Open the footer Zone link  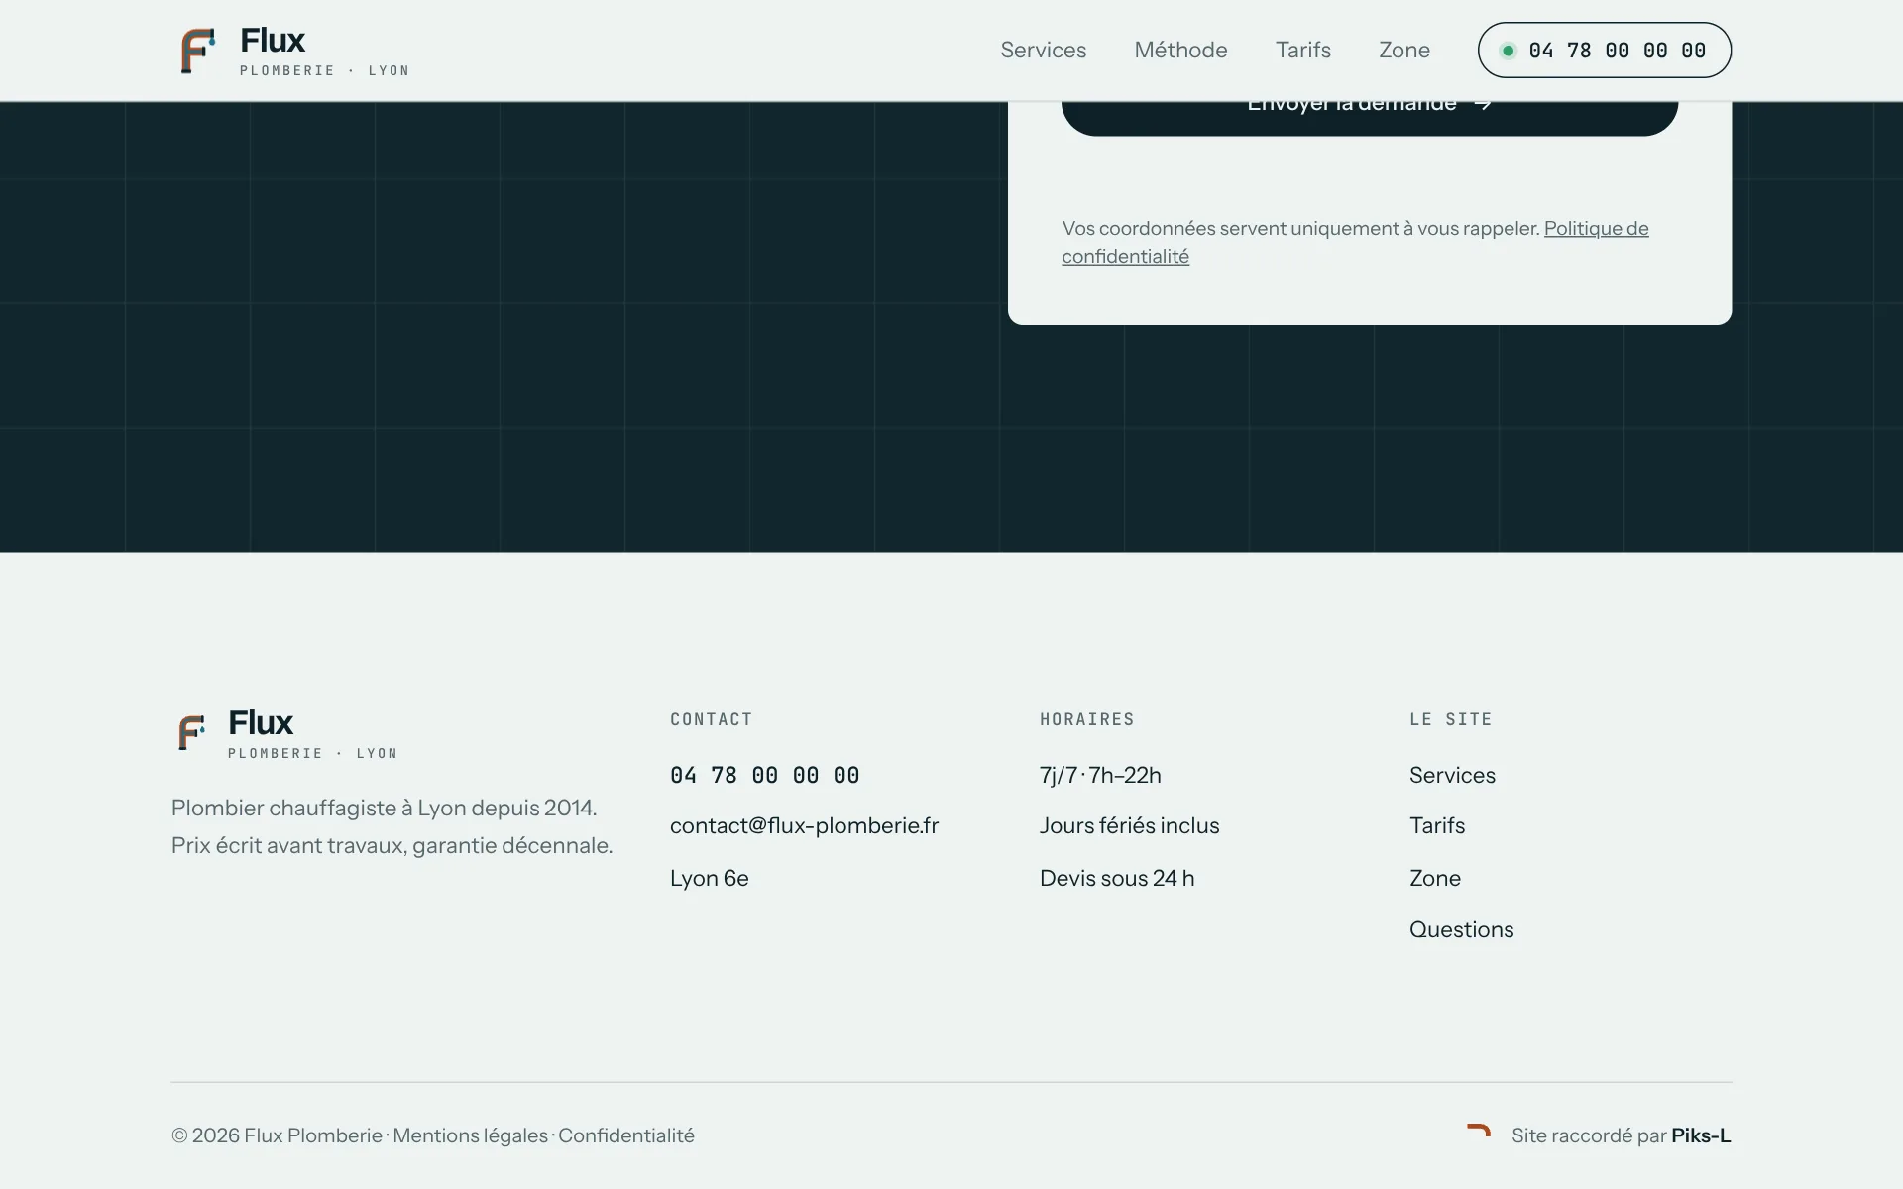(1435, 878)
